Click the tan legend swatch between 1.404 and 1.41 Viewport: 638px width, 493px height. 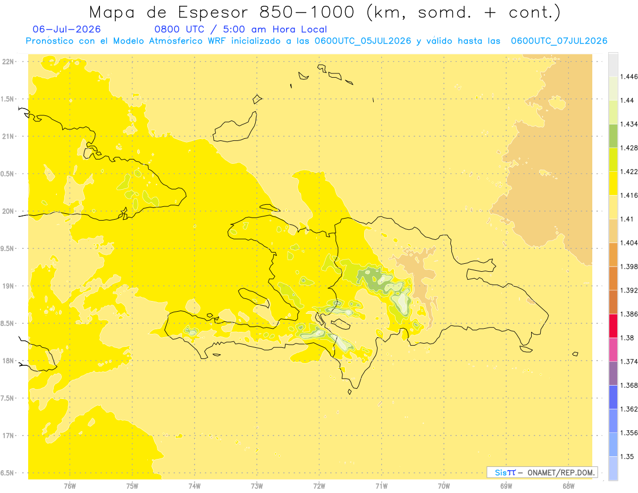(613, 231)
